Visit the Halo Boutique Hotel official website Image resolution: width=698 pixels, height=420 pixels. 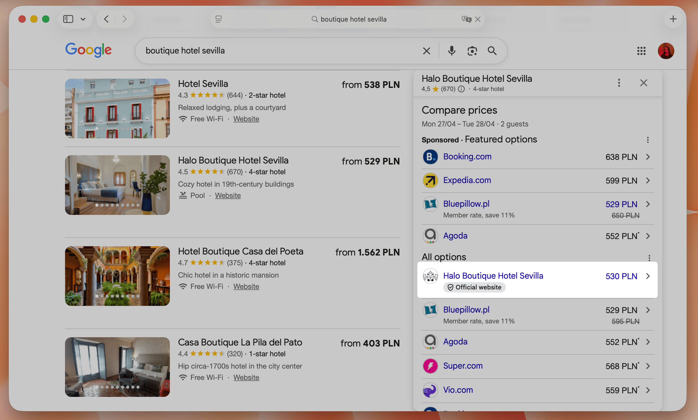pos(493,275)
